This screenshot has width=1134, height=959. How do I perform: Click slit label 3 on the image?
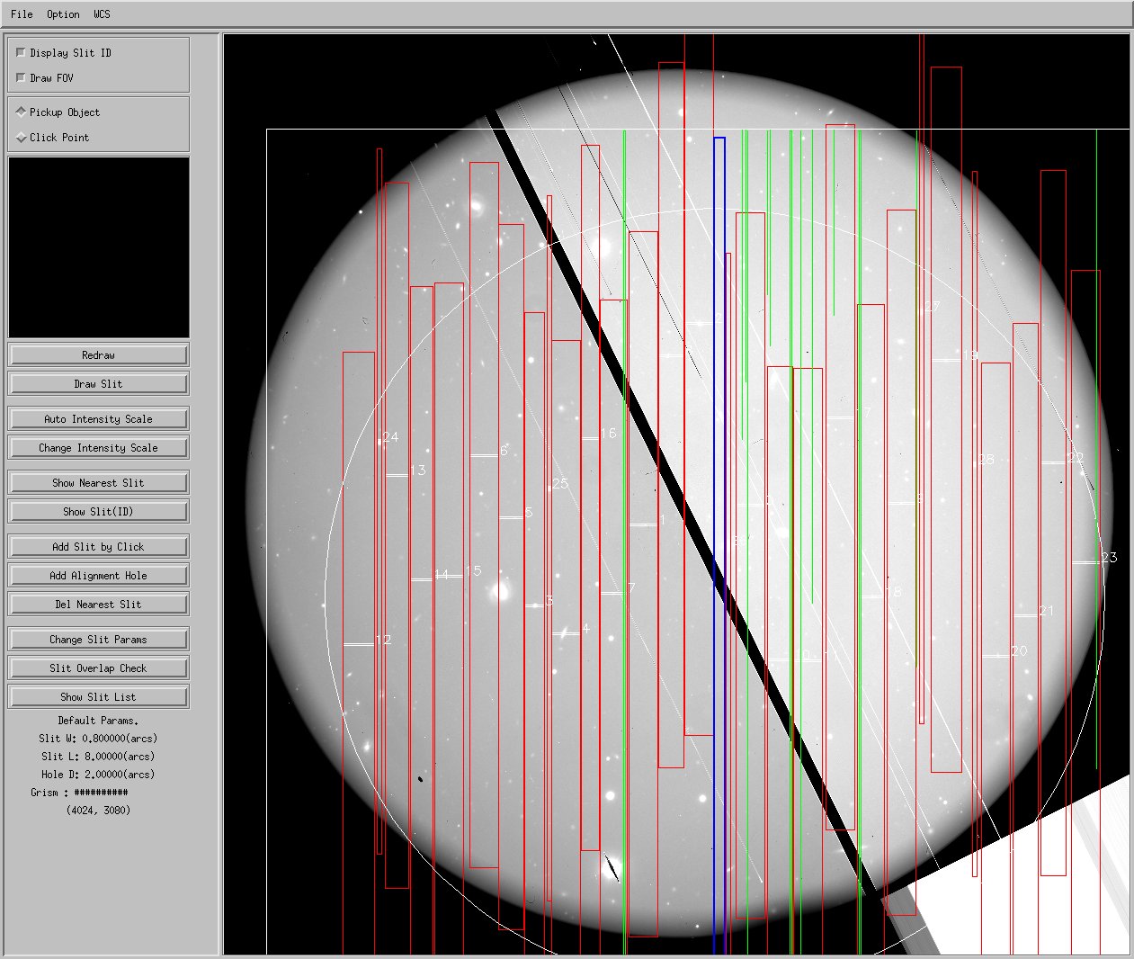pos(549,601)
